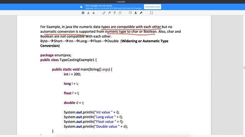Image resolution: width=245 pixels, height=137 pixels.
Task: Click the line 'int i = 200;'
Action: tap(72, 74)
